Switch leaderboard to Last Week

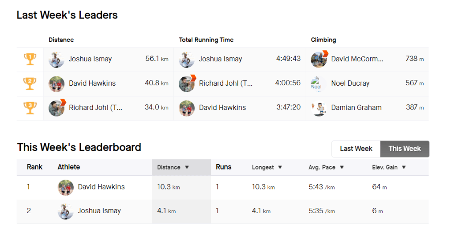[356, 149]
